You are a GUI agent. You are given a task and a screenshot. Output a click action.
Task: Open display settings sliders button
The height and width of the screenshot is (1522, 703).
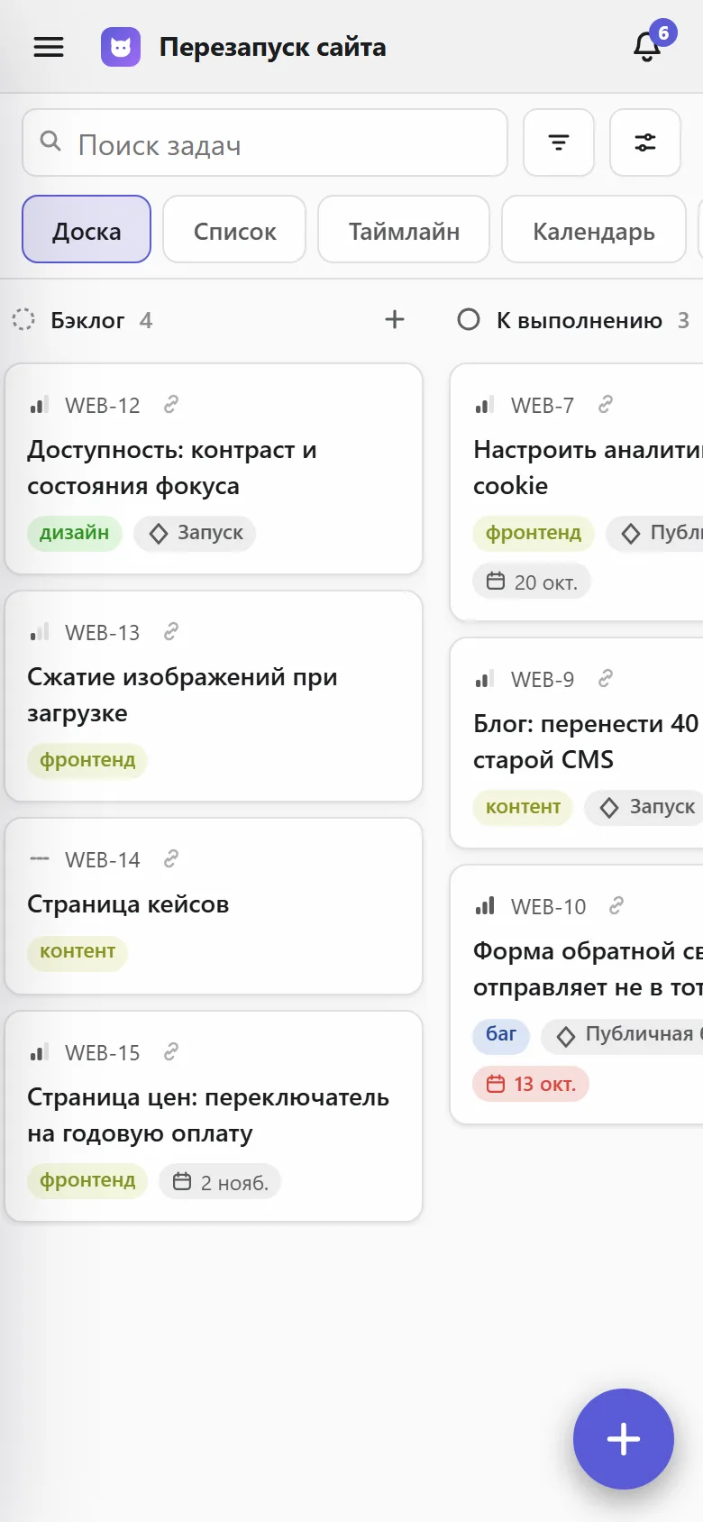click(x=645, y=142)
